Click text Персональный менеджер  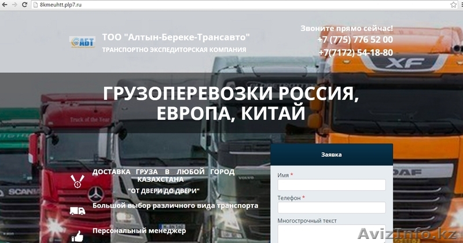(x=139, y=231)
